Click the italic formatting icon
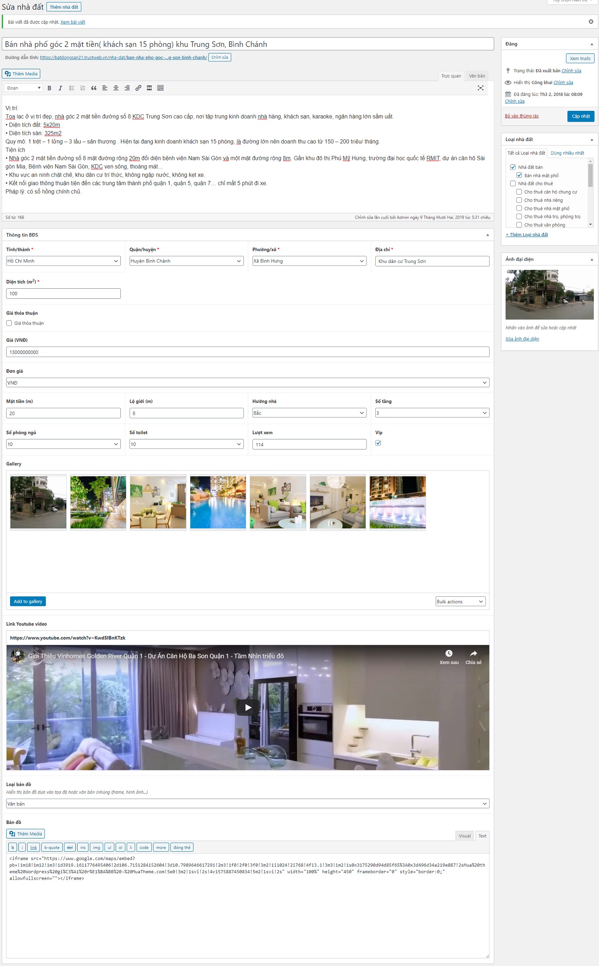599x966 pixels. pos(60,88)
